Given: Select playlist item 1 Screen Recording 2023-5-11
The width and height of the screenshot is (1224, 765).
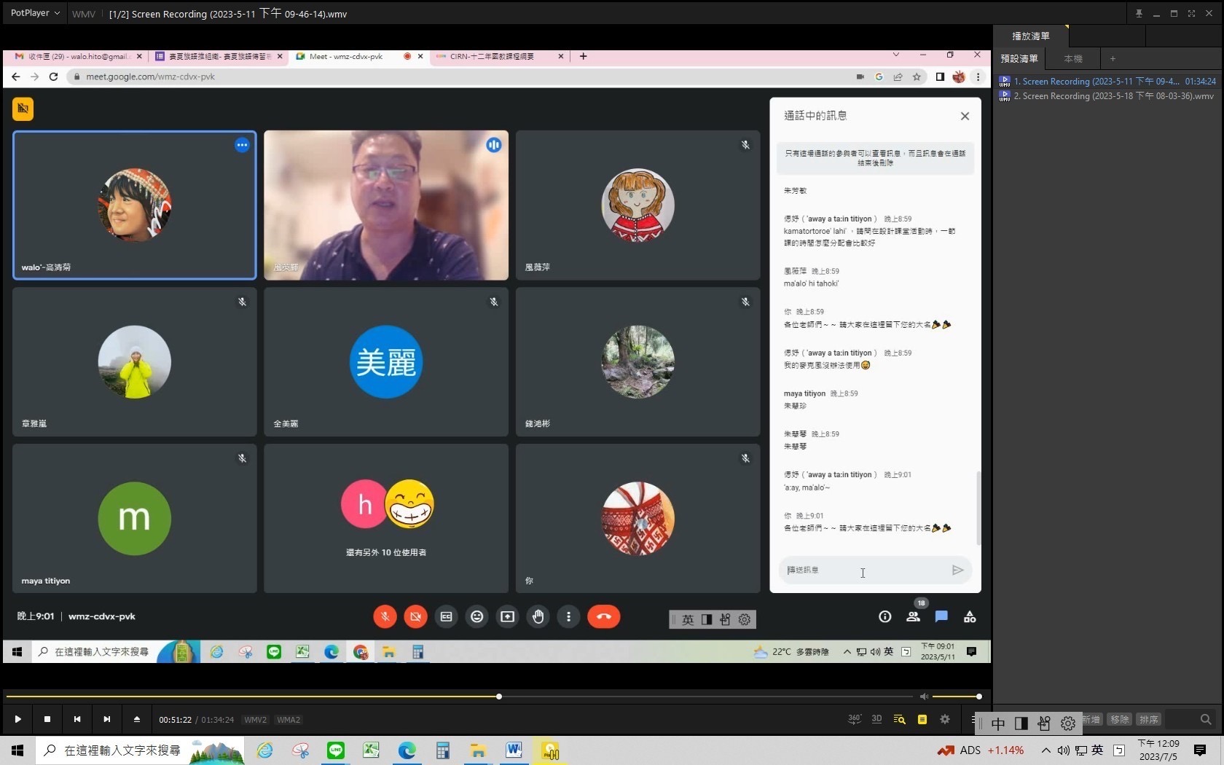Looking at the screenshot, I should [1107, 82].
